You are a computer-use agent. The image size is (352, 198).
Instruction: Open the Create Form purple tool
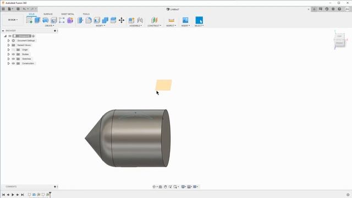tap(70, 20)
